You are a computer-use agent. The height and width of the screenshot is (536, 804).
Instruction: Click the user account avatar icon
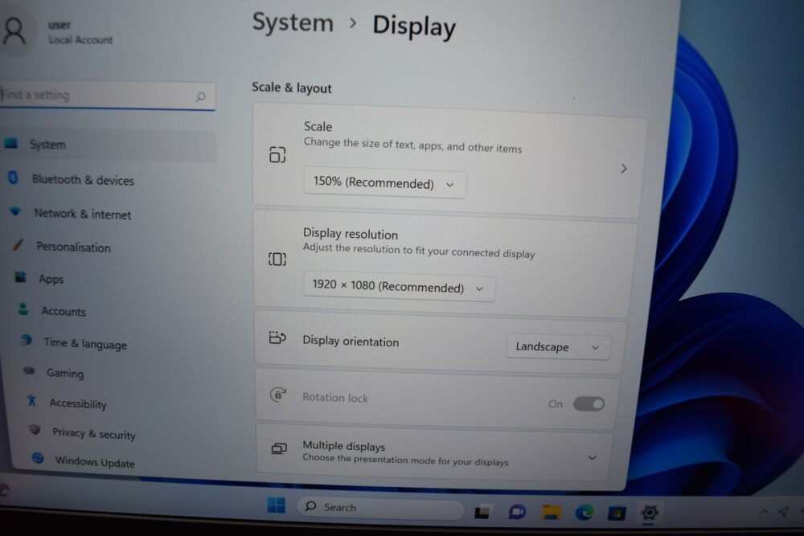[x=14, y=31]
